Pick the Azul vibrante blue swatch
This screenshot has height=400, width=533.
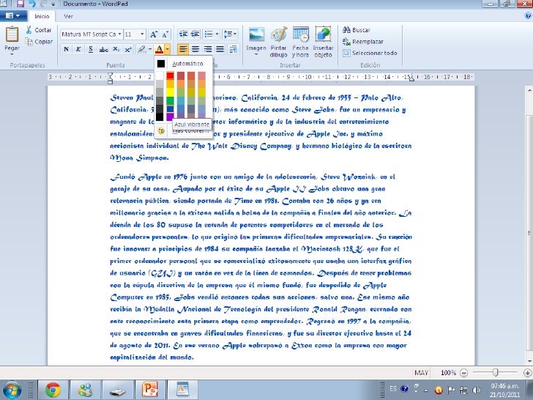[170, 109]
